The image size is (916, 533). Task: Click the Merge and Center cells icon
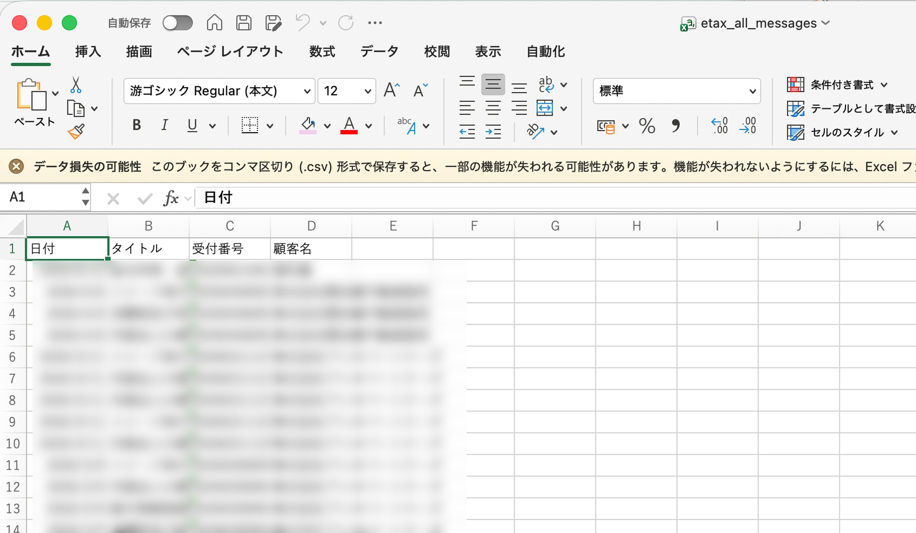coord(545,108)
